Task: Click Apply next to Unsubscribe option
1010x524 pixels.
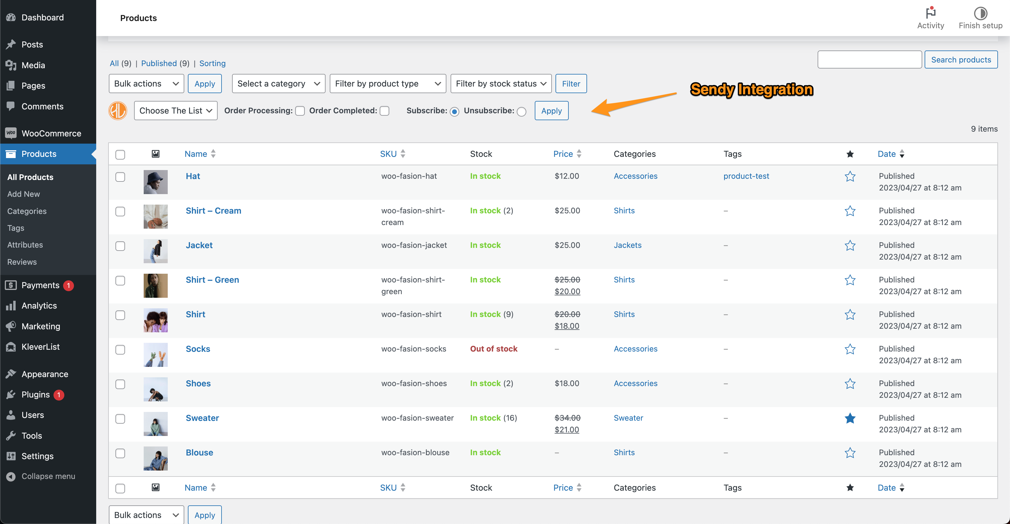Action: [x=551, y=111]
